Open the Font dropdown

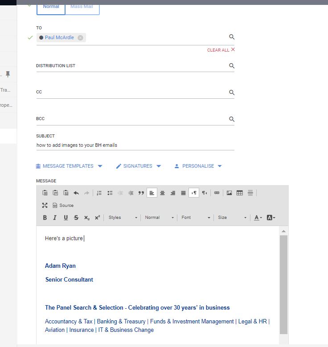(196, 218)
